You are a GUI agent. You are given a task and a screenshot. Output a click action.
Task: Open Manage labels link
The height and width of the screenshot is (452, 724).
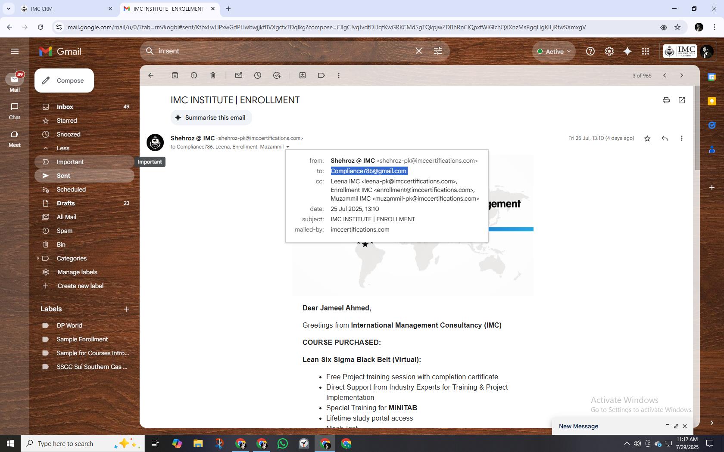(78, 272)
